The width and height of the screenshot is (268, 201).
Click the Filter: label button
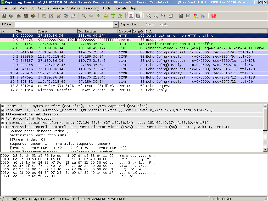(x=7, y=24)
